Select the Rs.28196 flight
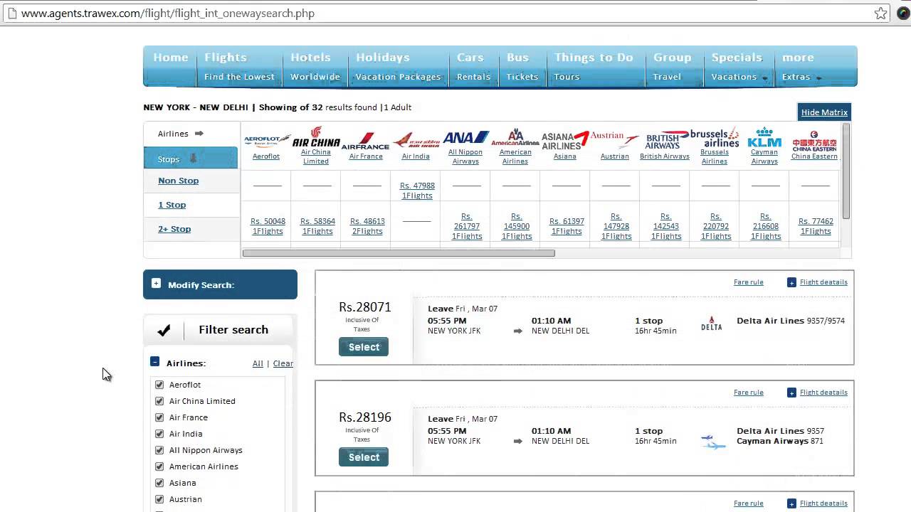This screenshot has width=911, height=512. pyautogui.click(x=364, y=457)
